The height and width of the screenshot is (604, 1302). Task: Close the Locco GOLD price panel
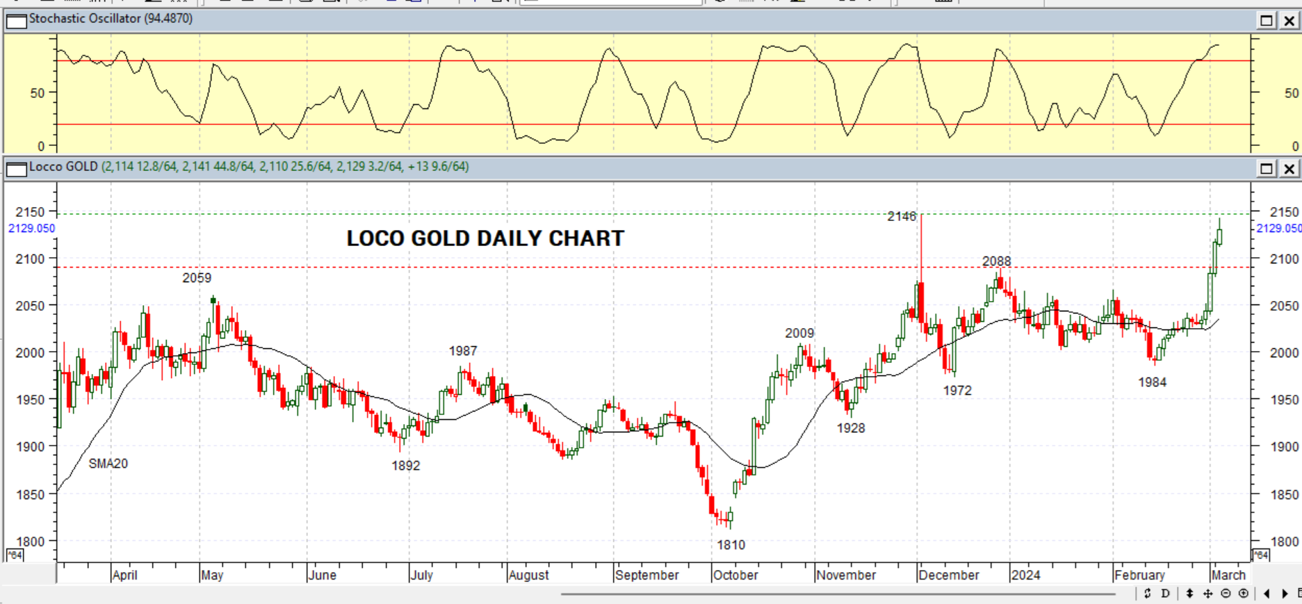coord(1289,168)
